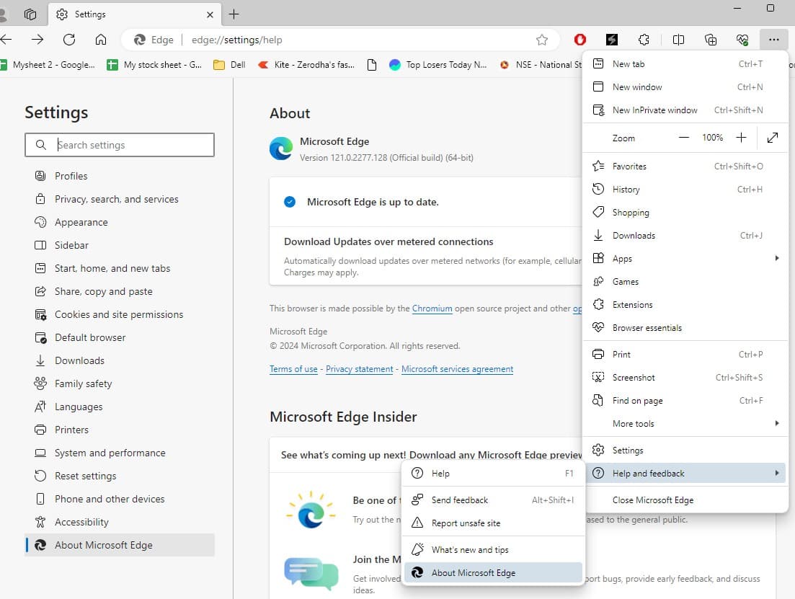Screen dimensions: 795x599
Task: Open a new tab with the plus button
Action: (234, 14)
